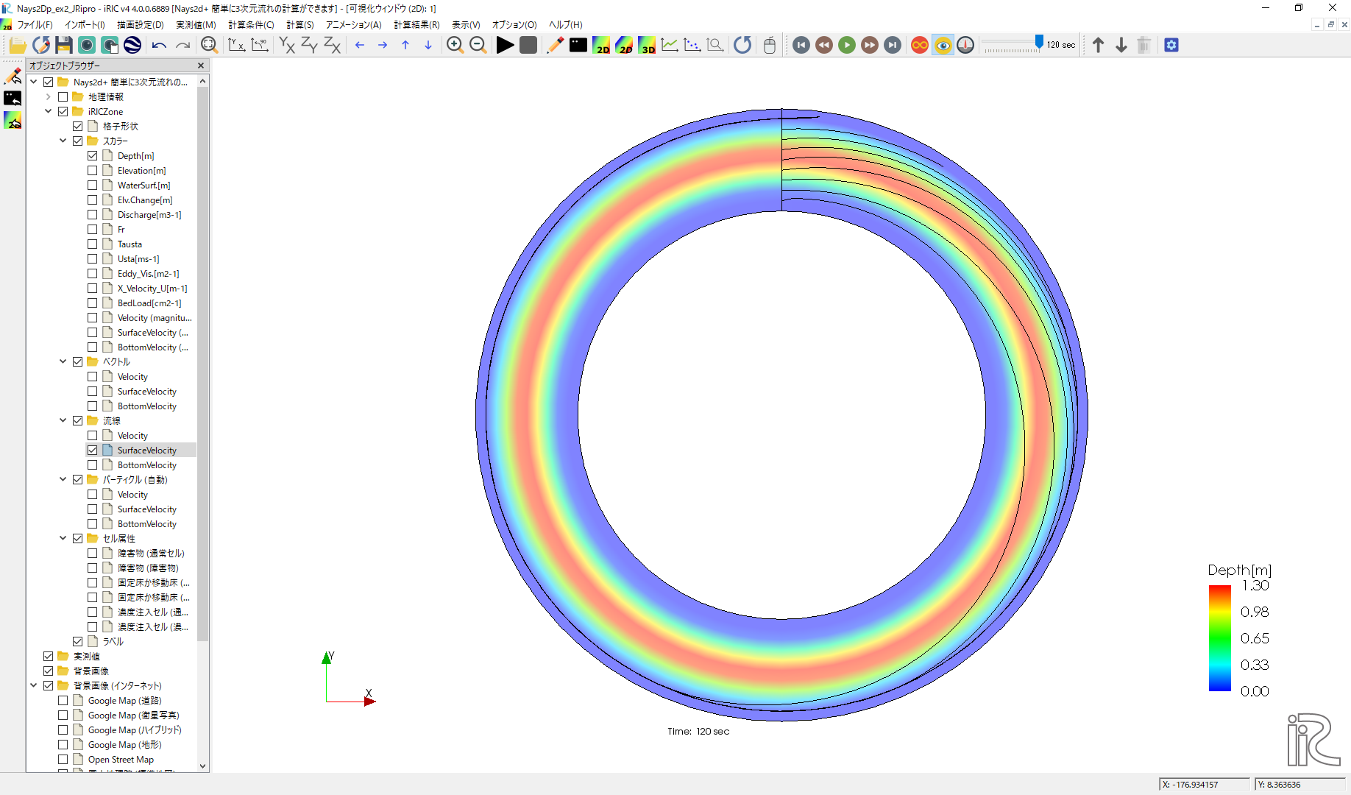Collapse the 背景画像 (インターネット) node

[34, 686]
